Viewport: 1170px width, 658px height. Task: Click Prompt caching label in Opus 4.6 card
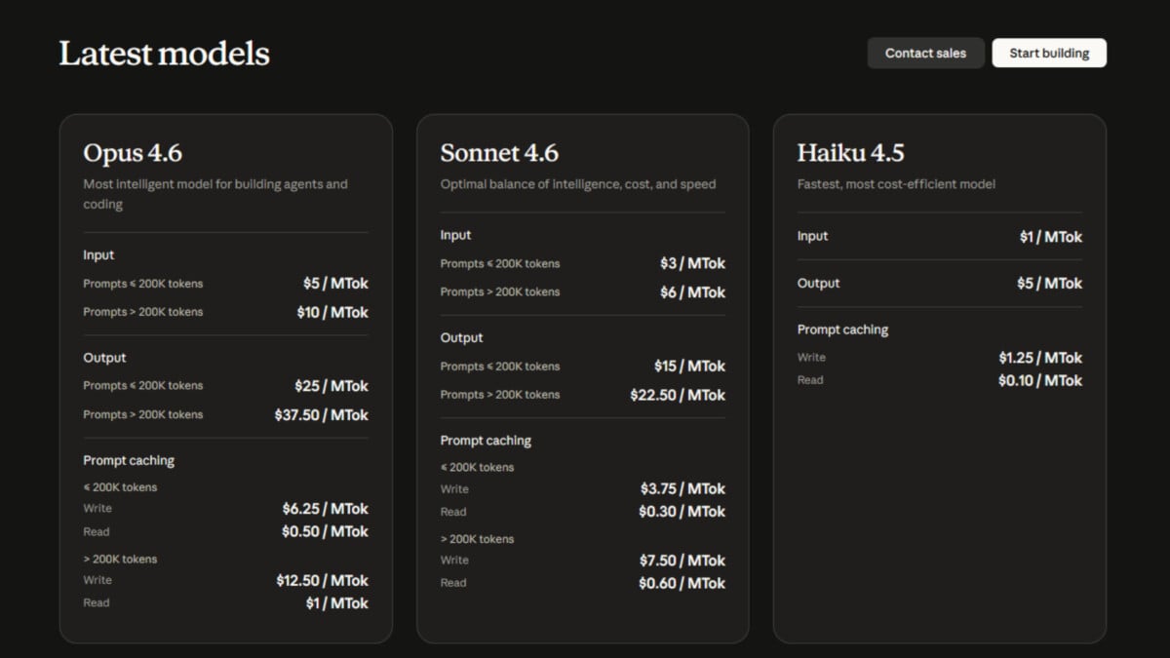point(129,460)
